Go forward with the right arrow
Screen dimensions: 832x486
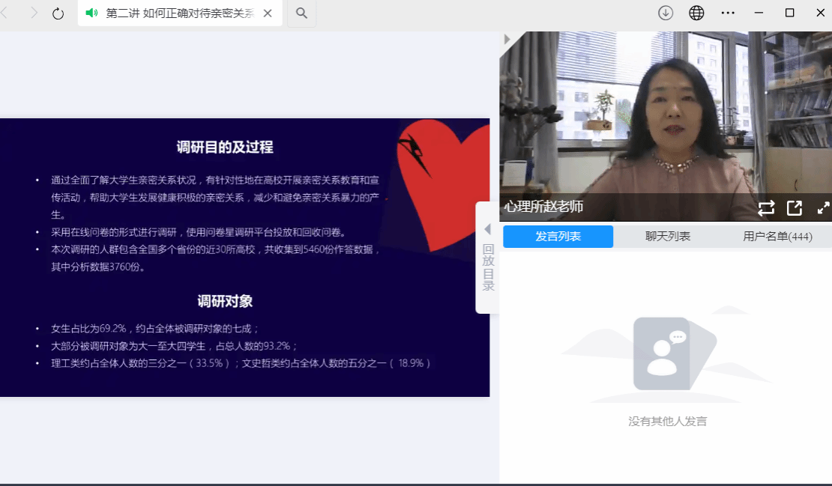[33, 13]
